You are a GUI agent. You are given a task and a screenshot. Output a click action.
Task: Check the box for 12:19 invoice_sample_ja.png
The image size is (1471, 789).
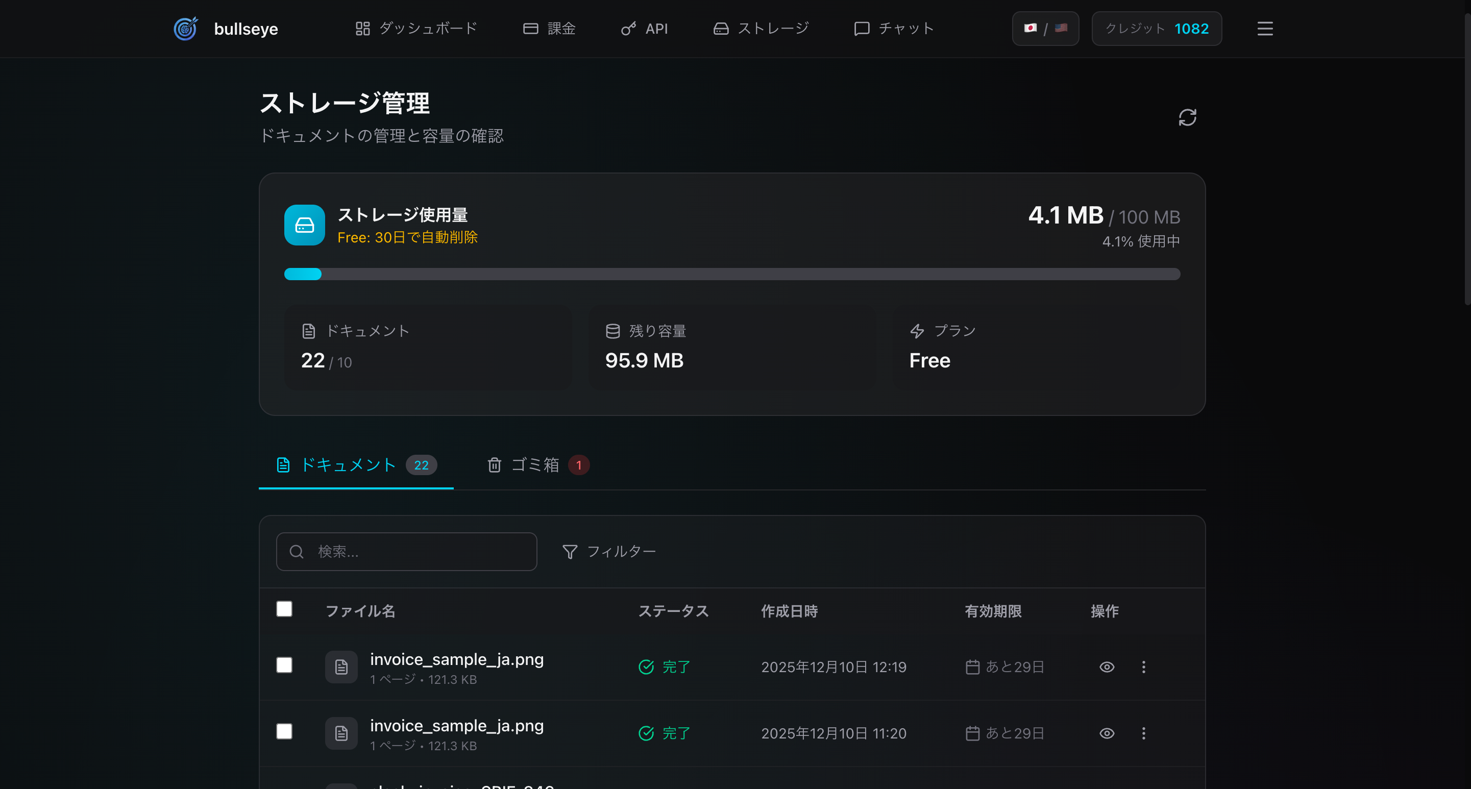point(284,665)
